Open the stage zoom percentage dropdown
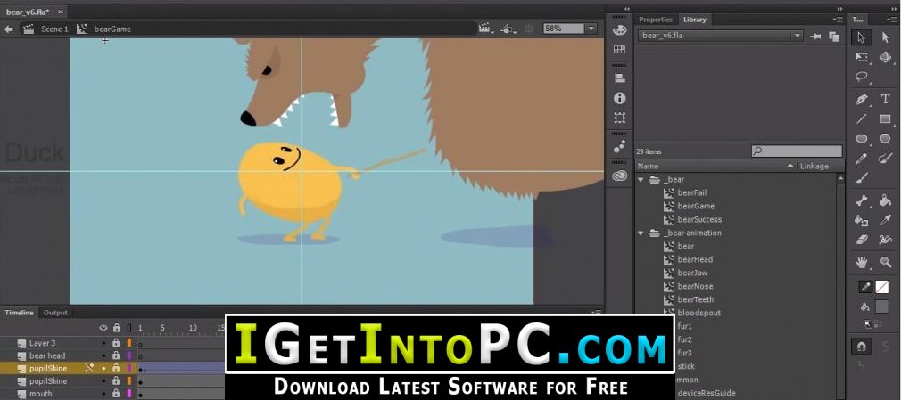Screen dimensions: 901x400 [591, 29]
